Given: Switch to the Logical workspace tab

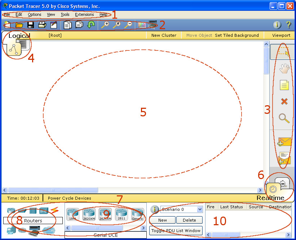Looking at the screenshot, I should (x=14, y=49).
